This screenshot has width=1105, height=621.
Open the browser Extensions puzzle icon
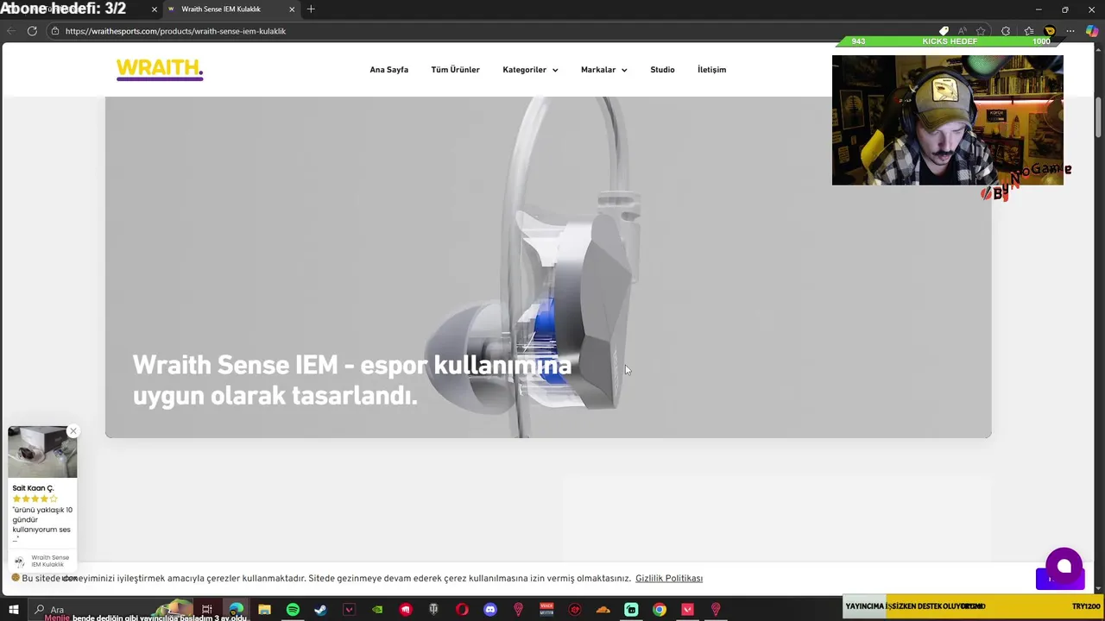(1006, 31)
